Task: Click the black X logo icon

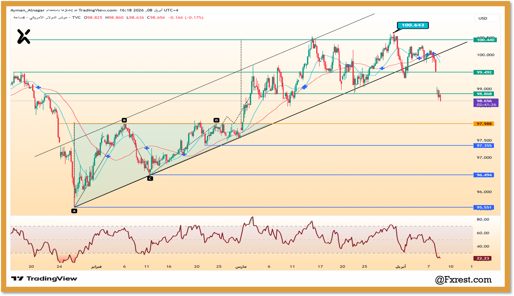Action: [23, 36]
